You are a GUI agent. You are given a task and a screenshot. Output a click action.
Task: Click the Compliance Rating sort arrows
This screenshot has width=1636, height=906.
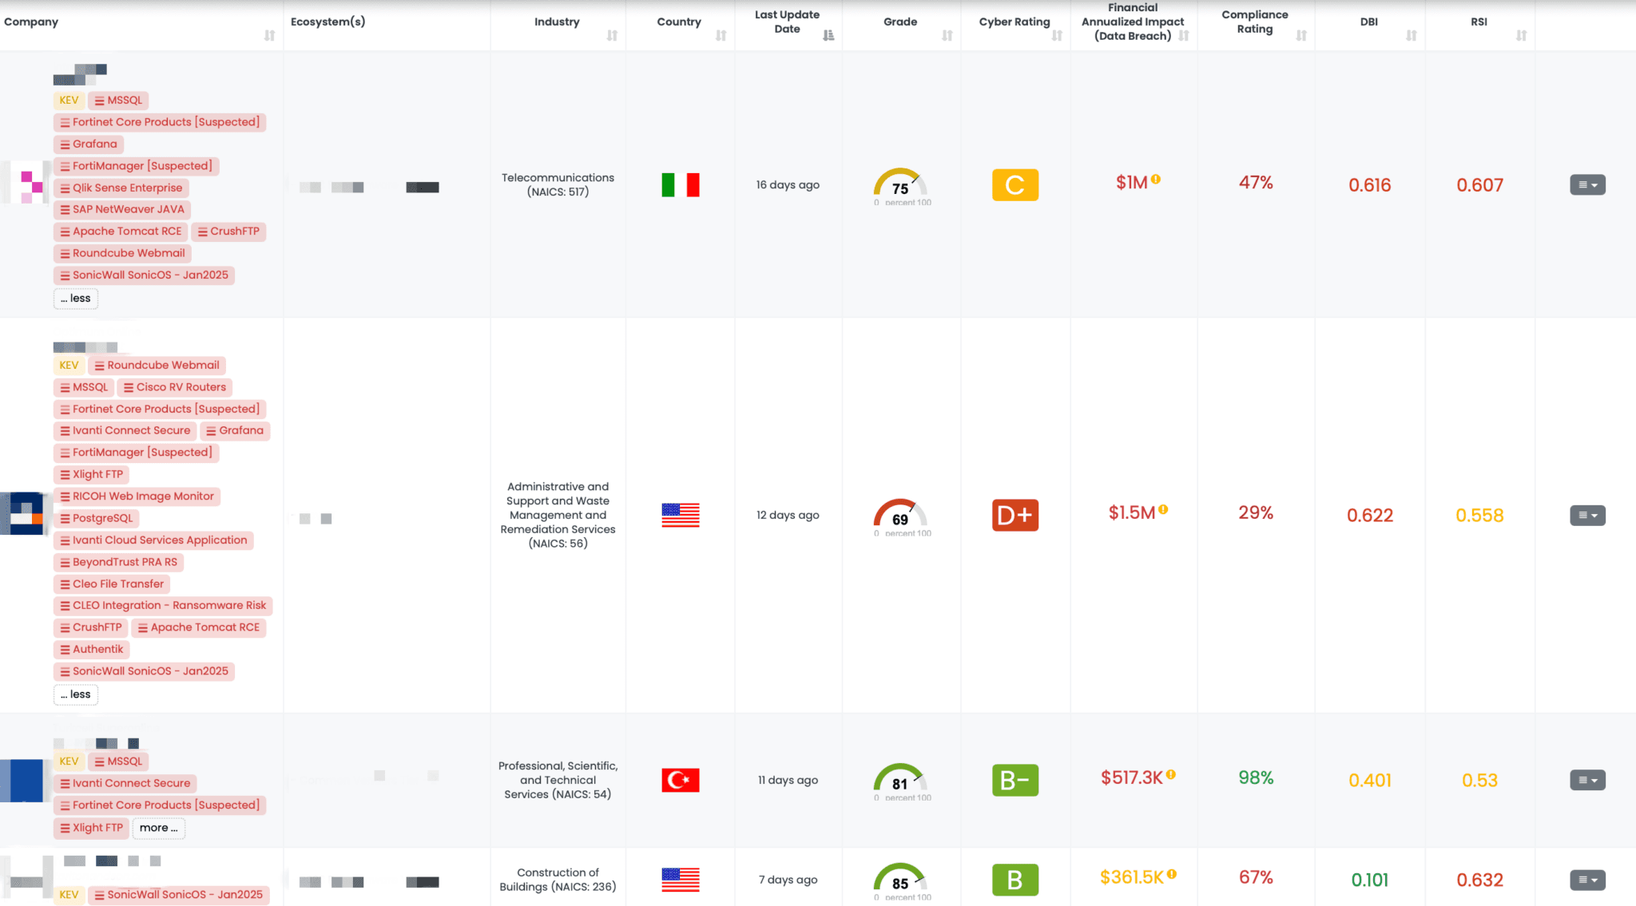pyautogui.click(x=1303, y=36)
